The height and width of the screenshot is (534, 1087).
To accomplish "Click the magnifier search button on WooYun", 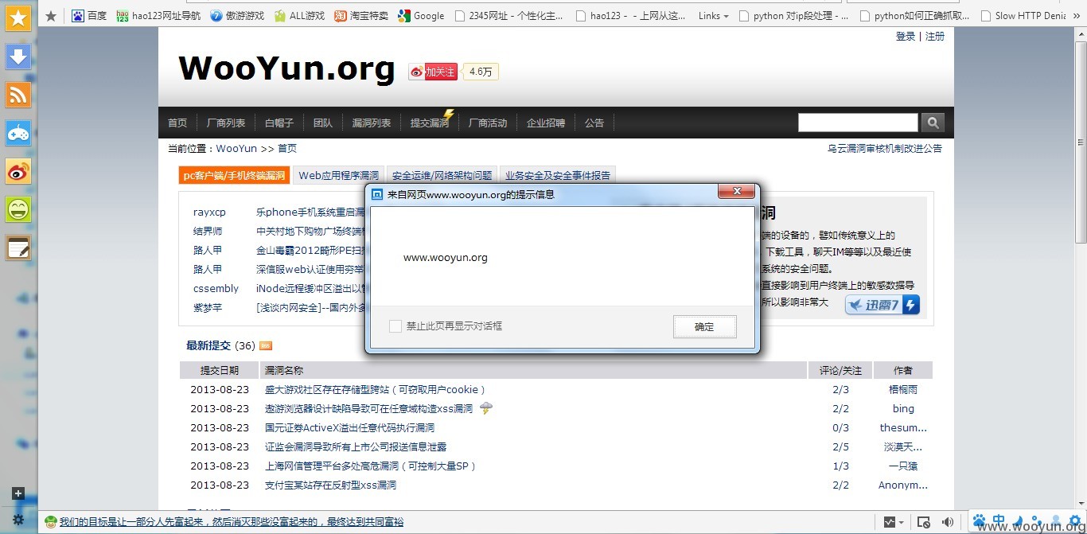I will [933, 122].
